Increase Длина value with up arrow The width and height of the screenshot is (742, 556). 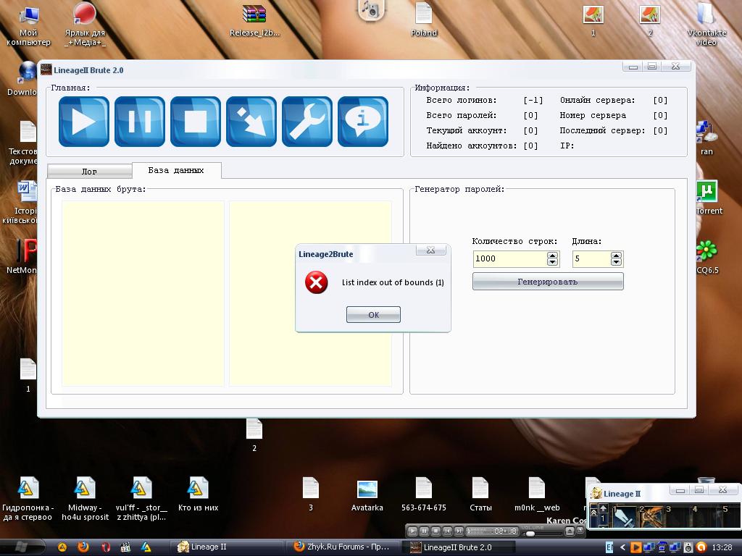click(x=616, y=255)
